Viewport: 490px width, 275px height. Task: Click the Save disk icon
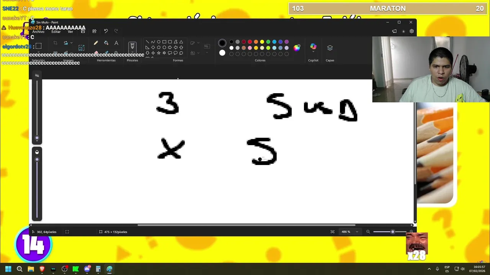[83, 31]
